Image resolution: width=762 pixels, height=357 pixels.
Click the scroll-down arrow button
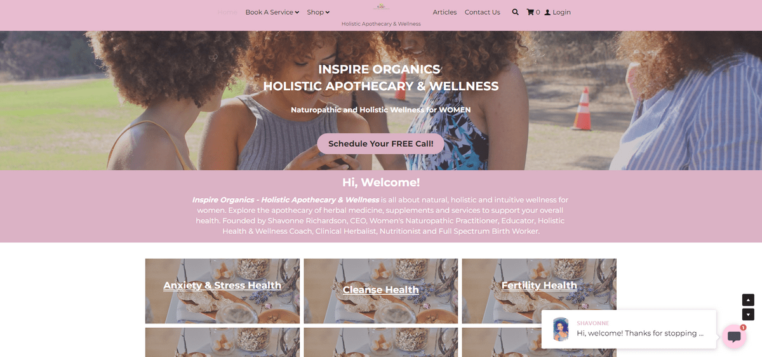(x=748, y=314)
